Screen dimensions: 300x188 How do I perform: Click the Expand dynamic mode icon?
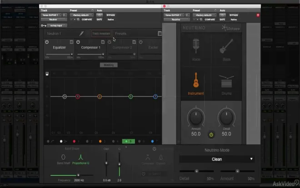coord(161,158)
